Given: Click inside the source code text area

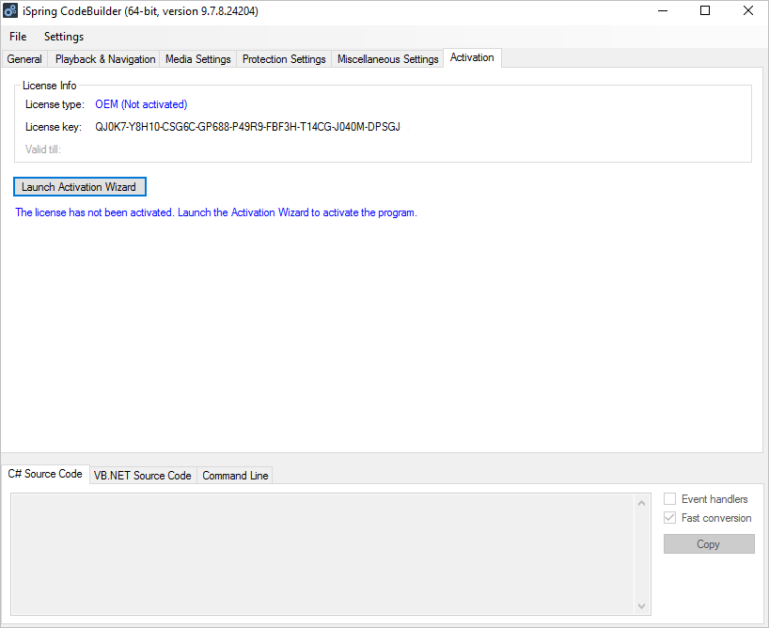Looking at the screenshot, I should coord(322,555).
